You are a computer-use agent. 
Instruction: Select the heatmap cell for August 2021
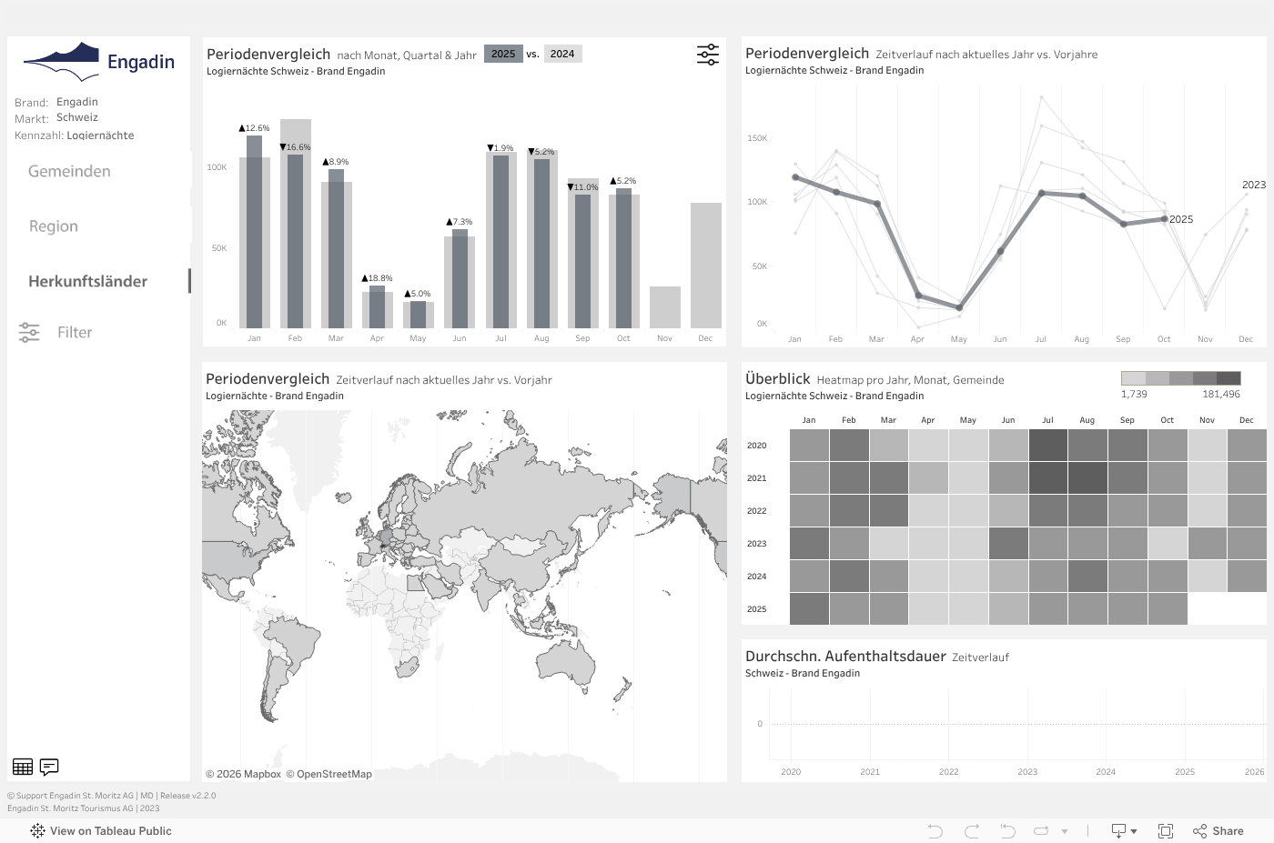pyautogui.click(x=1088, y=478)
